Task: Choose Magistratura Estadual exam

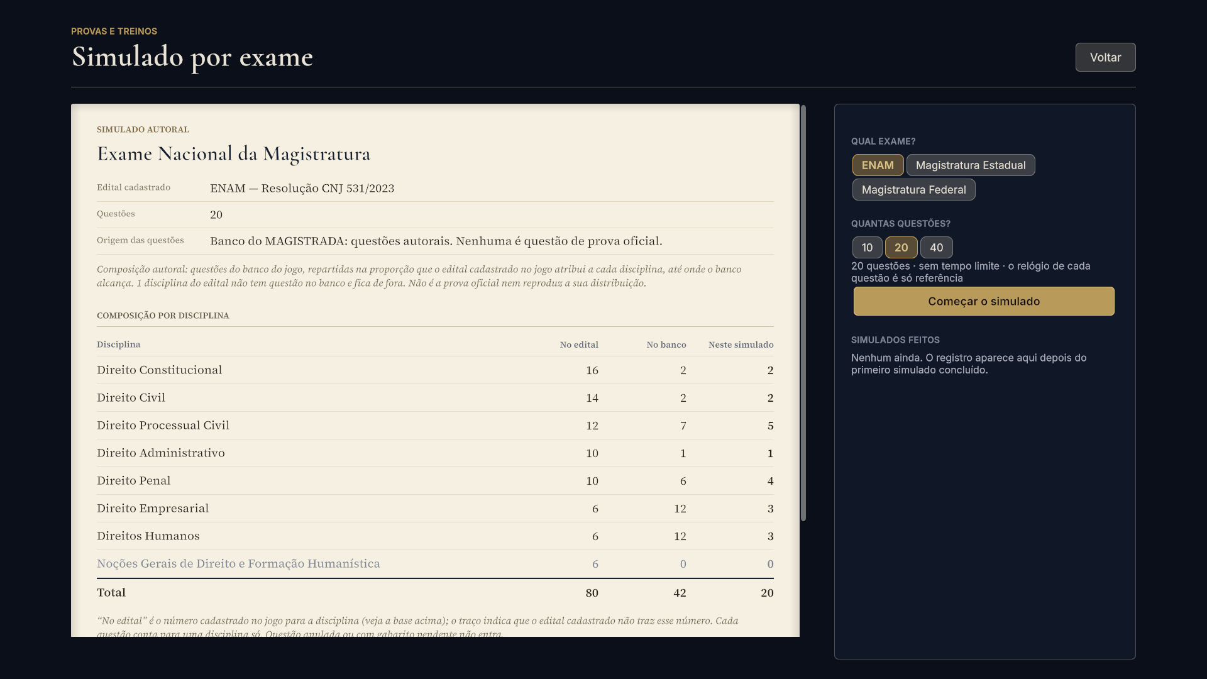Action: coord(971,165)
